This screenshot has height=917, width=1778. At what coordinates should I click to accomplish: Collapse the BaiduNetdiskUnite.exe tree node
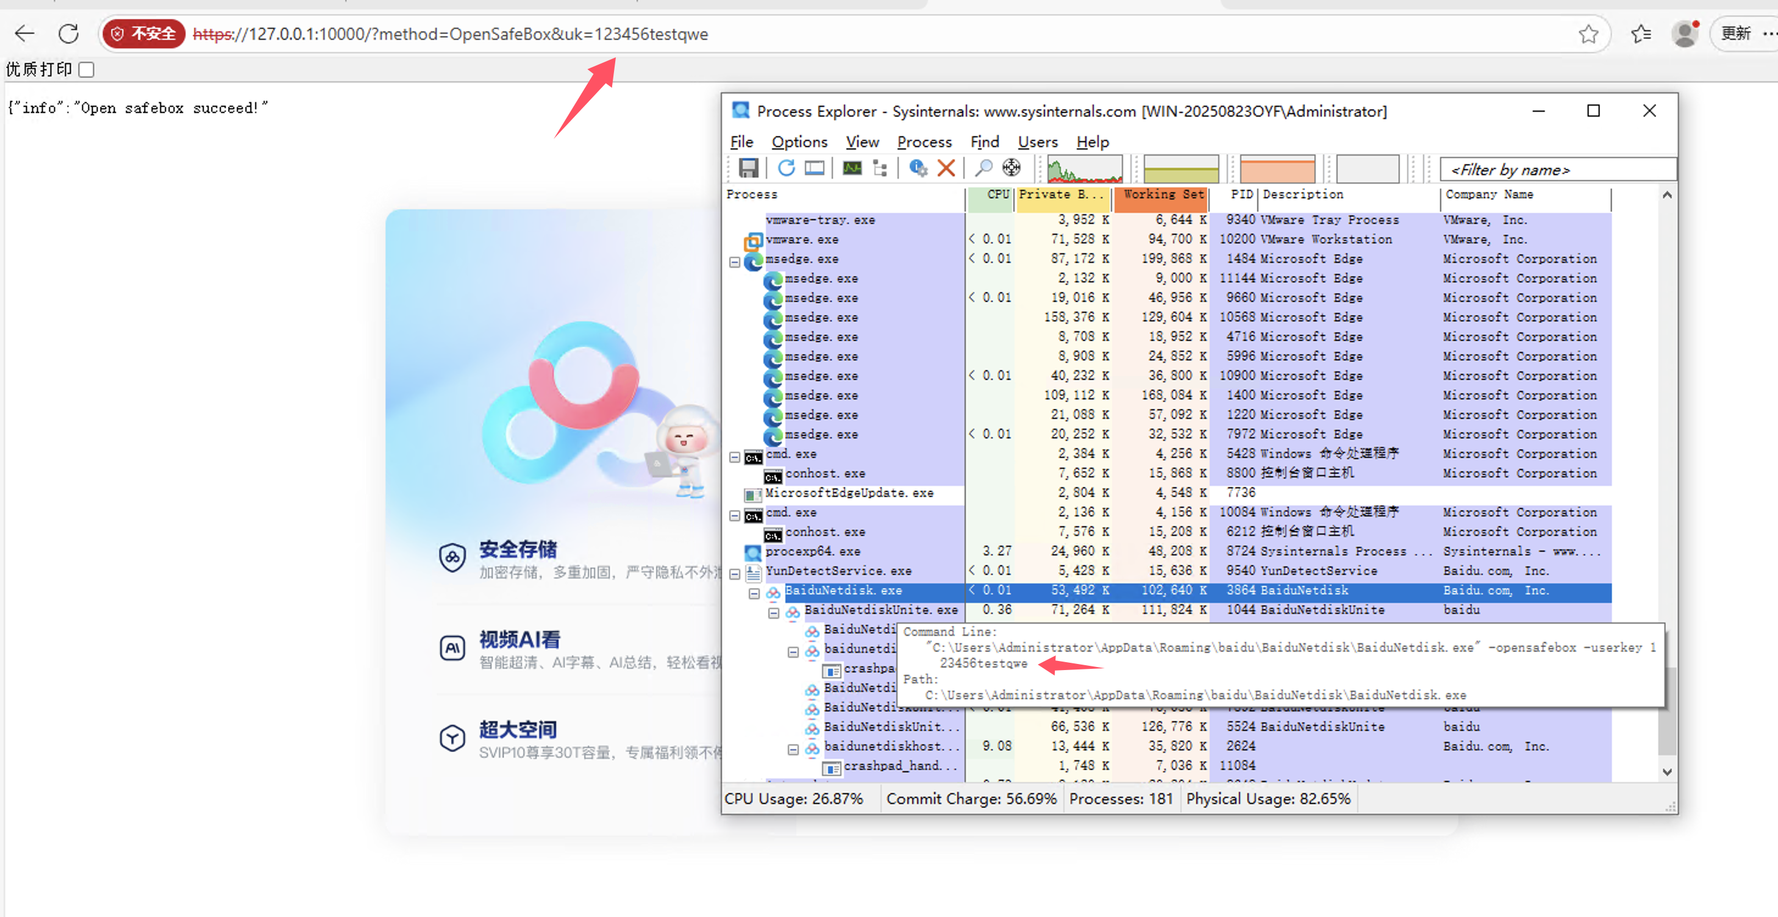pos(774,613)
